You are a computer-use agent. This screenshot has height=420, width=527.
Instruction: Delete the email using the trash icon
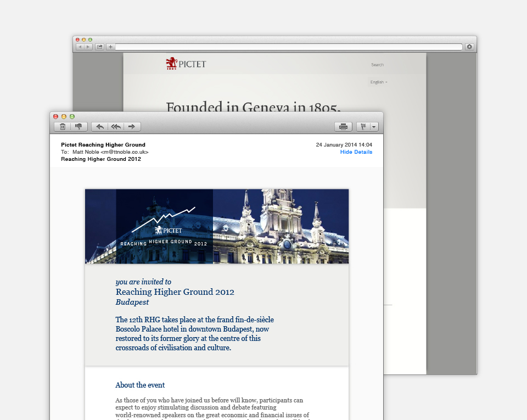[62, 126]
